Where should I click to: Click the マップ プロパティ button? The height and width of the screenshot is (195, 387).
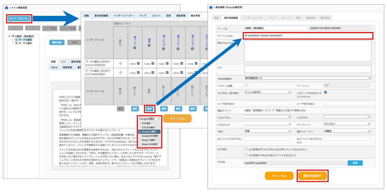(x=19, y=19)
